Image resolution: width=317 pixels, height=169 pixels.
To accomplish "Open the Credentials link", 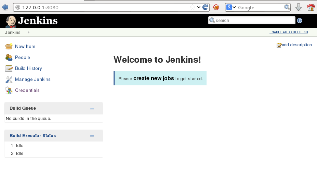I will point(27,90).
